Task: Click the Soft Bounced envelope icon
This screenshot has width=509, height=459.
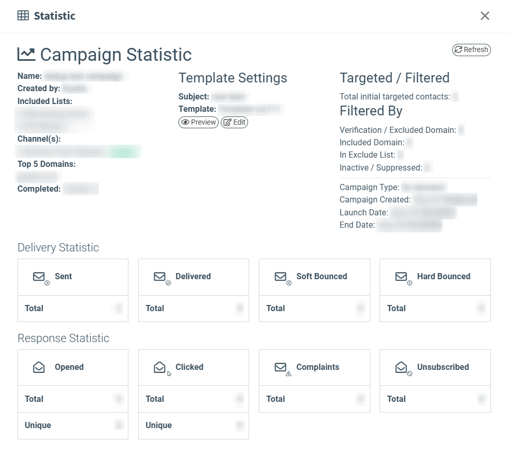Action: [283, 278]
